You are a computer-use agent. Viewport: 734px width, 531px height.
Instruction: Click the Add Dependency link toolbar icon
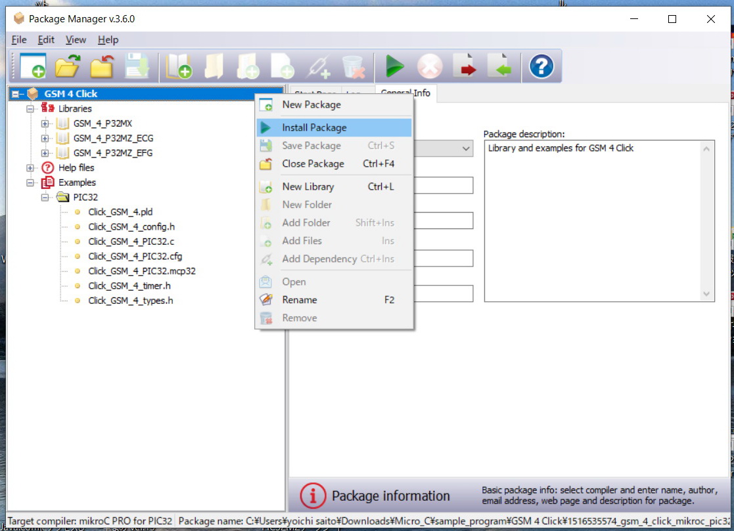[x=318, y=66]
